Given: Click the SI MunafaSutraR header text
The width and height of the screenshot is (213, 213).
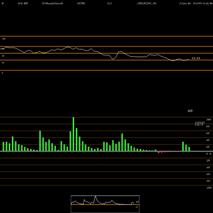Looking at the screenshot, I should pos(52,3).
